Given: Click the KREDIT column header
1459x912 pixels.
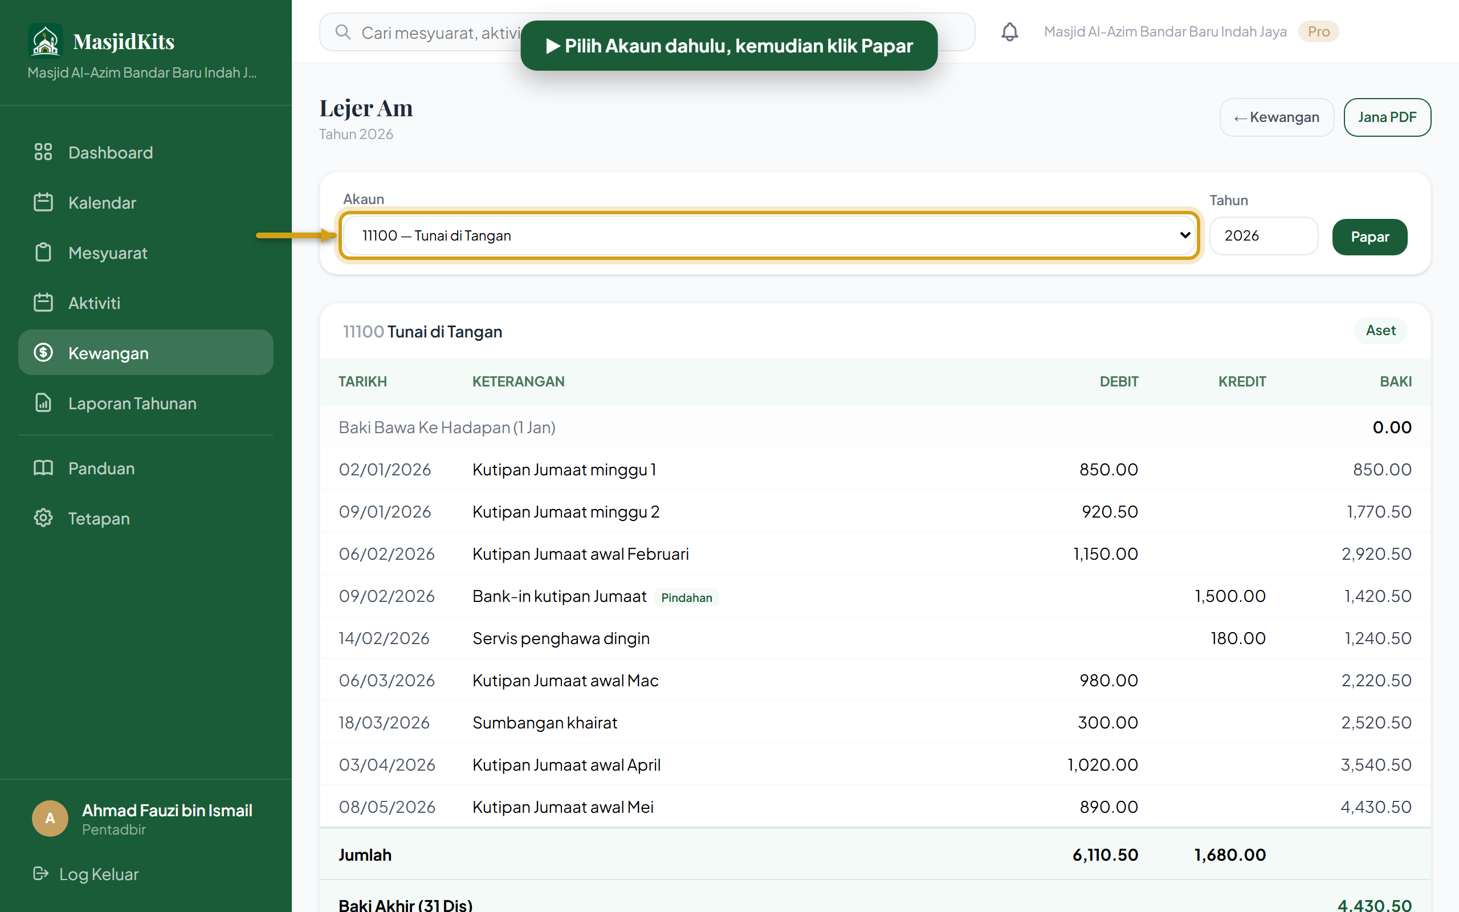Looking at the screenshot, I should (x=1242, y=381).
